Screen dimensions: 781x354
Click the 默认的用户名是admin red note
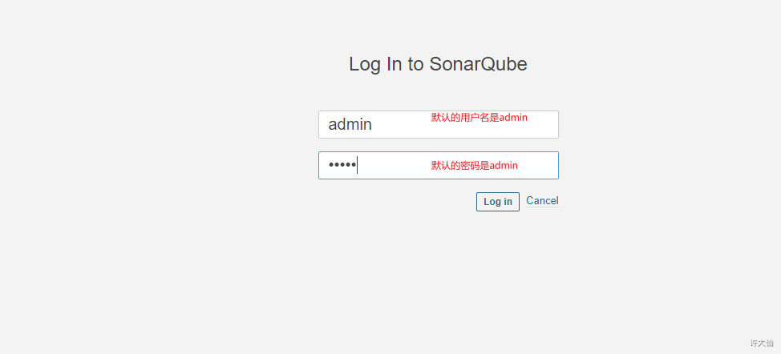(480, 118)
